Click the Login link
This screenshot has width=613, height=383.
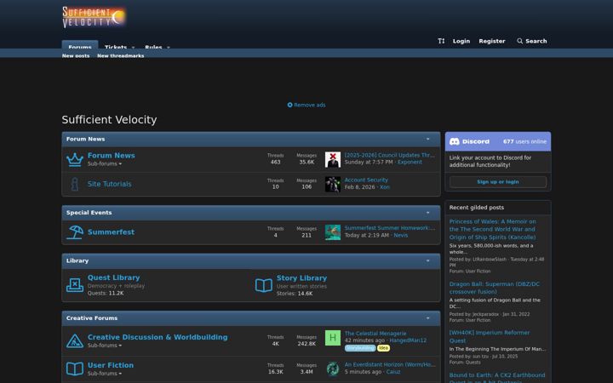pyautogui.click(x=461, y=41)
